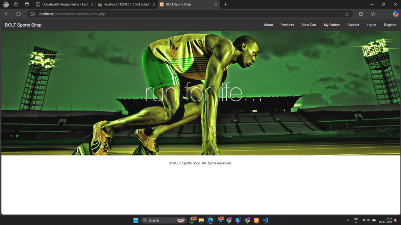Close the phpMyAdmin localhost tab
401x225 pixels.
coord(154,4)
